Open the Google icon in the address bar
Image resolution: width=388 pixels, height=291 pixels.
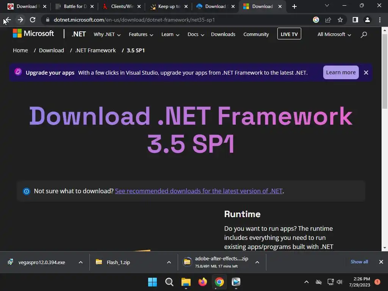tap(316, 20)
